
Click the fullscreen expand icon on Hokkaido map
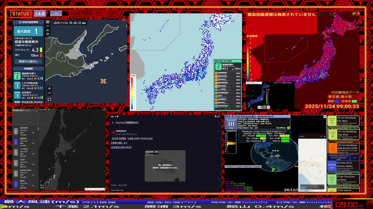[50, 99]
